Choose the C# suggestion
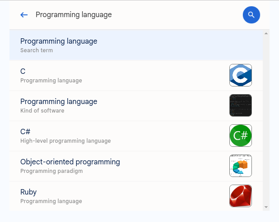Image resolution: width=279 pixels, height=222 pixels. point(136,136)
